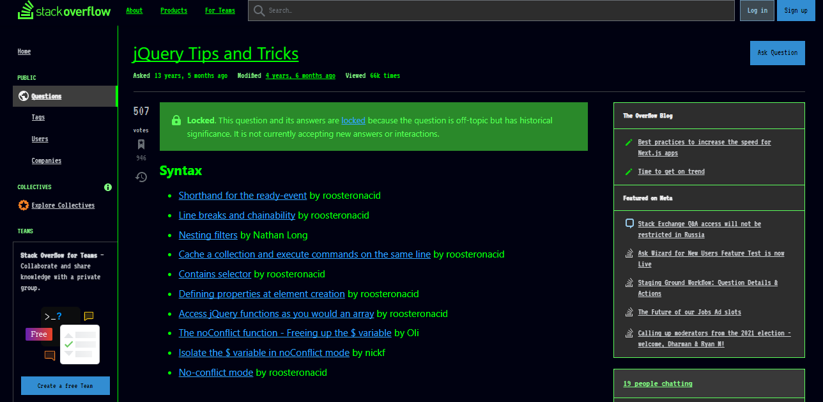Open the About menu item

point(134,10)
